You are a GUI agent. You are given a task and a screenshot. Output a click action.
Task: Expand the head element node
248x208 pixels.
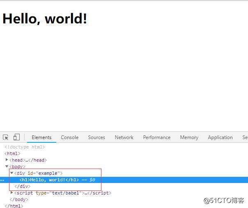click(7, 160)
